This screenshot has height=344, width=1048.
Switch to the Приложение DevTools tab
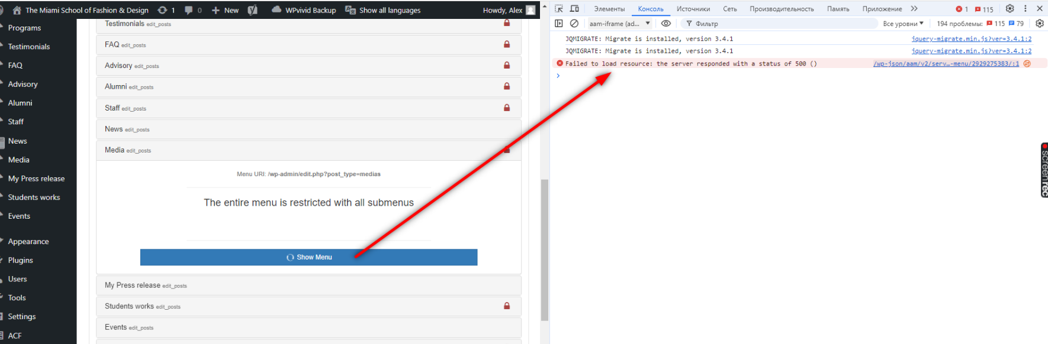882,9
